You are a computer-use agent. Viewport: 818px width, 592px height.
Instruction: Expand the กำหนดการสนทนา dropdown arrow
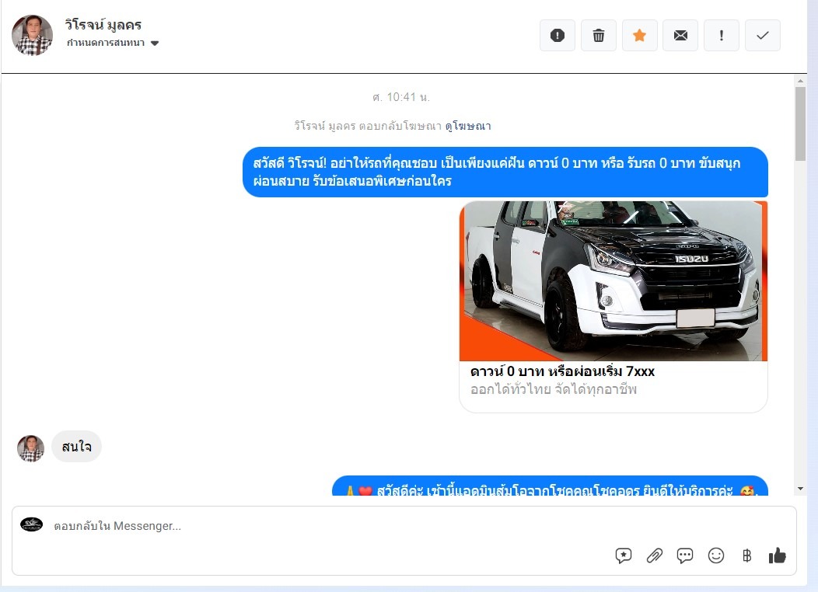click(155, 44)
